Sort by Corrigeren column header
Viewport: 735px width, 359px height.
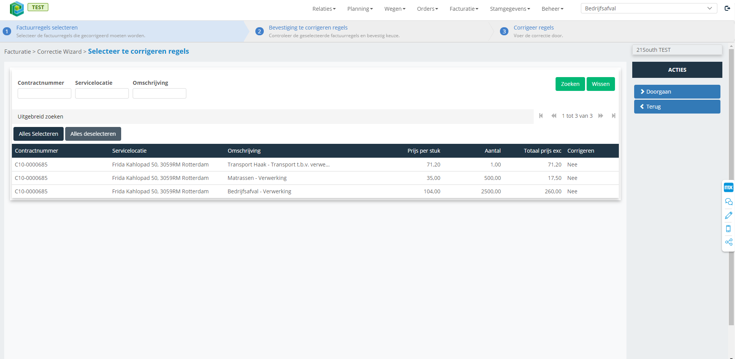(581, 151)
